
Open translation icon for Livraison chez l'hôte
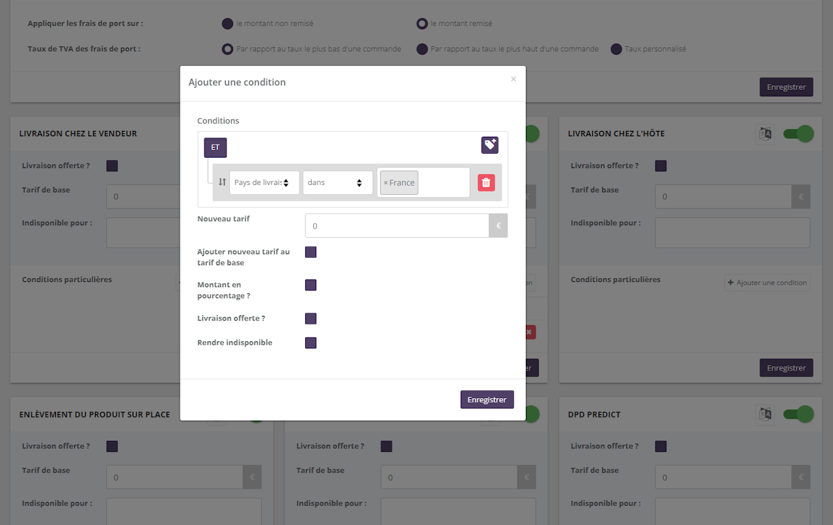(x=765, y=134)
